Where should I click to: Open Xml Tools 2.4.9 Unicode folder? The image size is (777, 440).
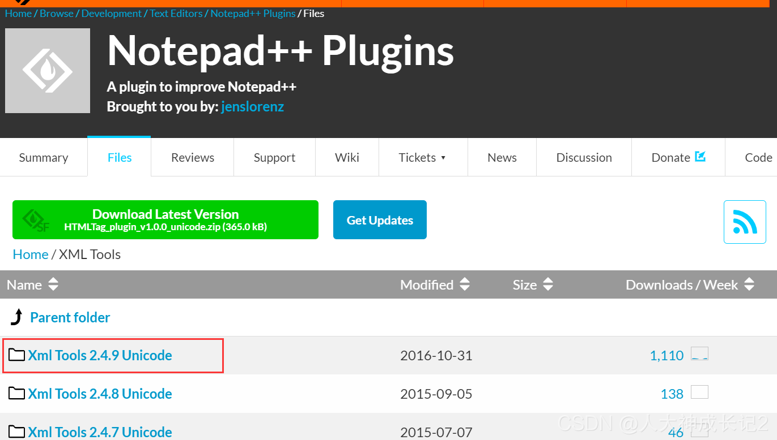click(100, 355)
